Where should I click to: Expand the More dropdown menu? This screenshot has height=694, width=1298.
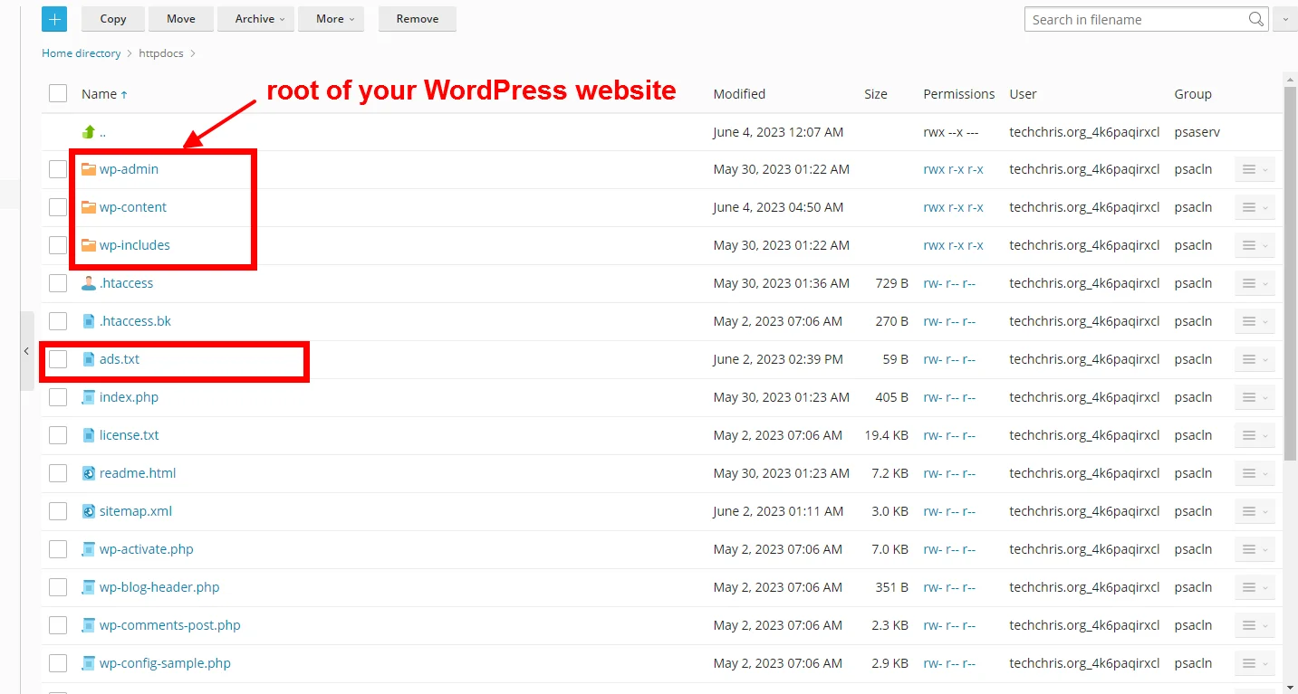point(335,19)
